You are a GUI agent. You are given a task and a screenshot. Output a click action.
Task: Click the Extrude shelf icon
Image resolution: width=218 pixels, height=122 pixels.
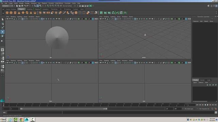(x=60, y=13)
